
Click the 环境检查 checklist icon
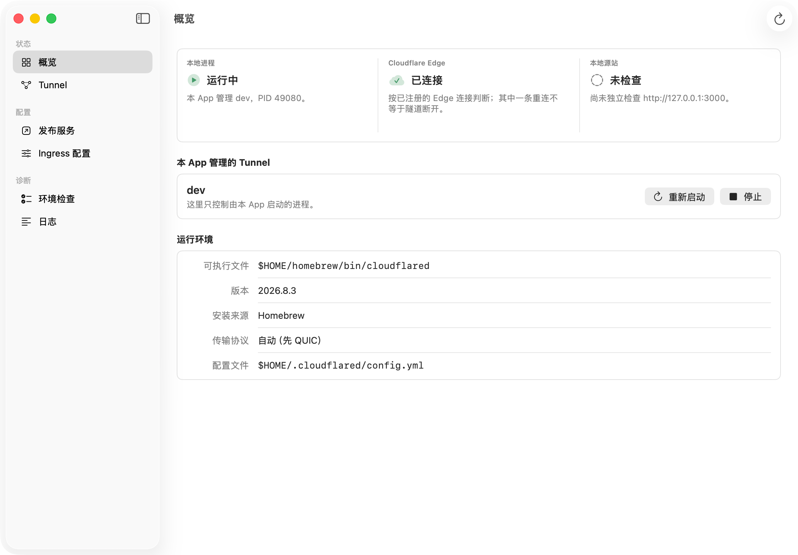[x=26, y=199]
